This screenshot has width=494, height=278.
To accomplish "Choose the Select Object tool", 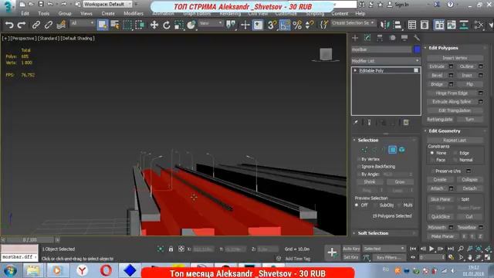I will 103,25.
